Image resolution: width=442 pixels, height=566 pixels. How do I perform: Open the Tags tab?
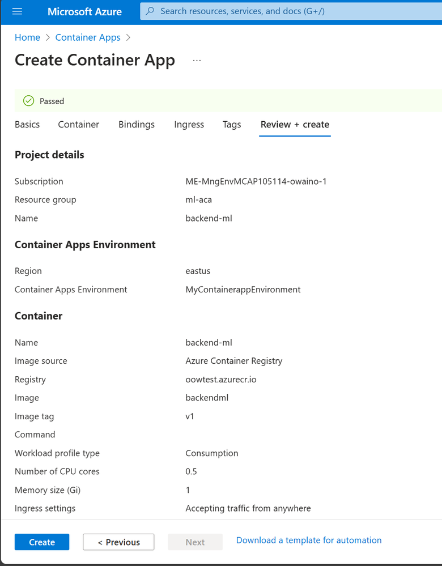click(232, 125)
